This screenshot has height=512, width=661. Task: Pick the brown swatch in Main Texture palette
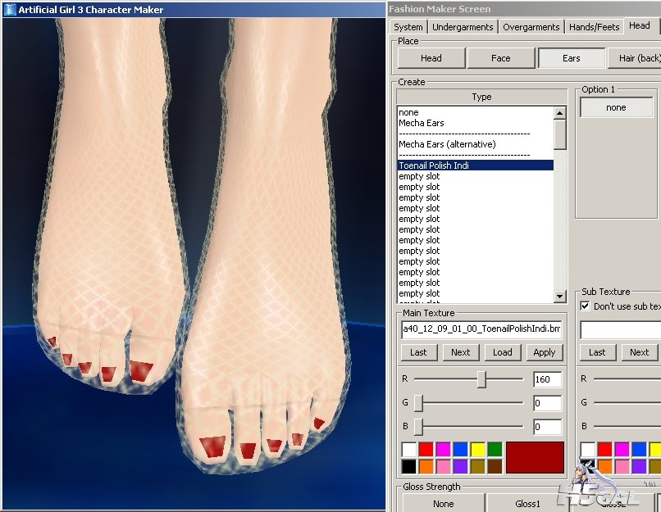495,466
